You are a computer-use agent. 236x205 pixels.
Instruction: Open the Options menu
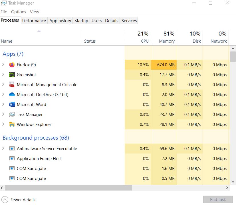18,12
